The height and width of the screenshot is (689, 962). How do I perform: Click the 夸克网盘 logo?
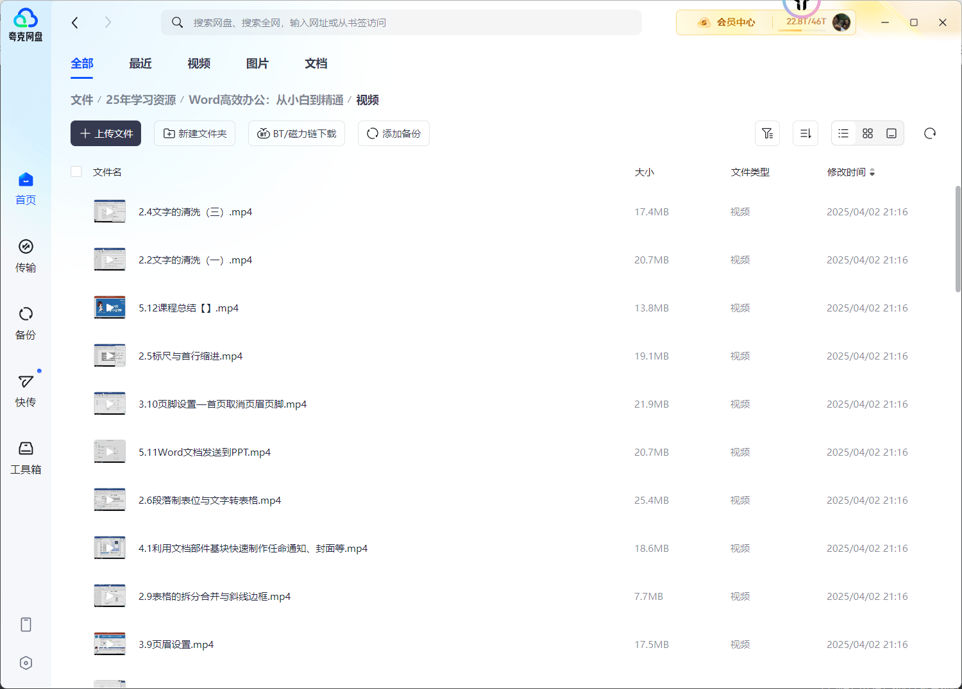[26, 25]
